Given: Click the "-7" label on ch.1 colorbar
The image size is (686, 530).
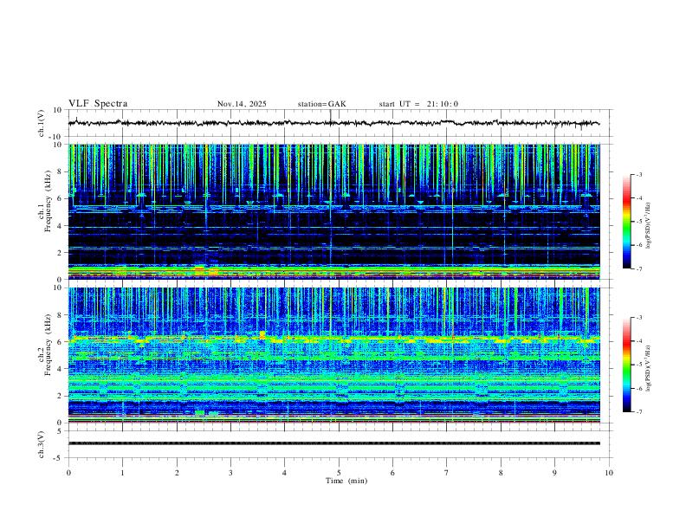Looking at the screenshot, I should point(639,268).
